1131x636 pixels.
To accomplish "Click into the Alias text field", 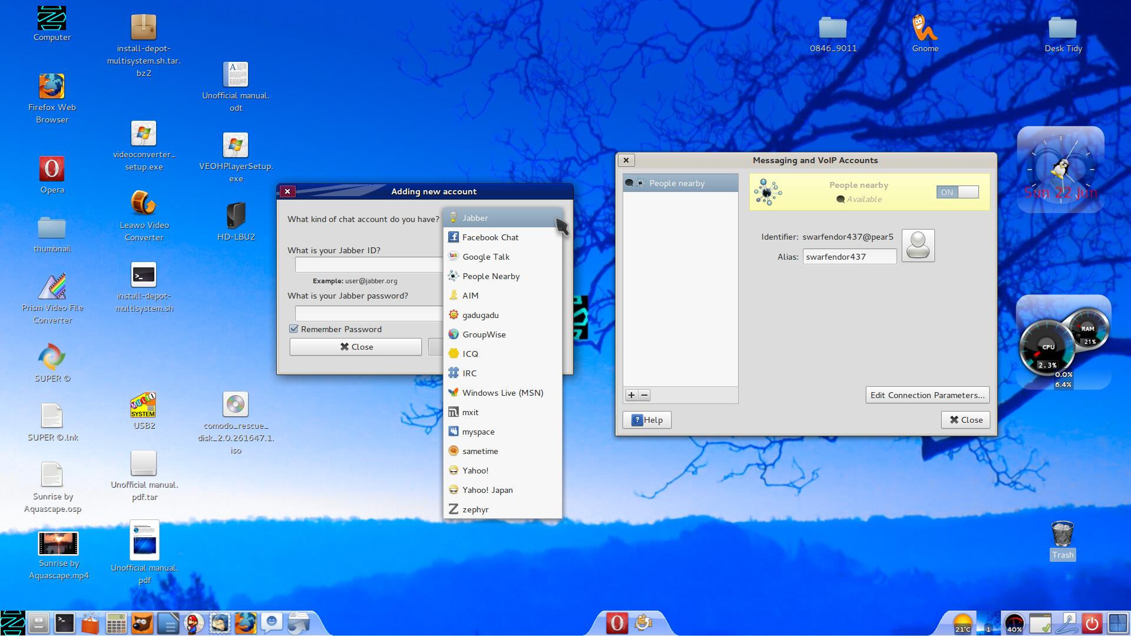I will (x=849, y=257).
